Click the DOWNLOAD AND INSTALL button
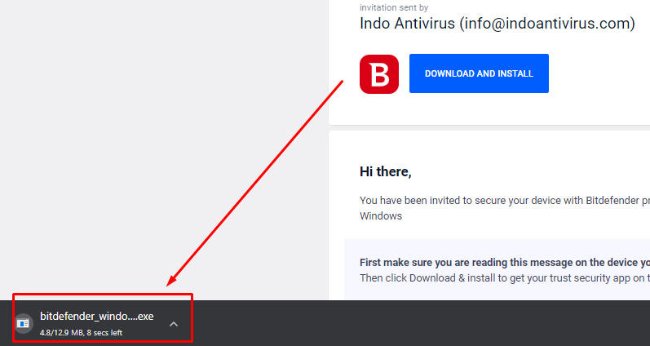This screenshot has width=650, height=346. (479, 73)
